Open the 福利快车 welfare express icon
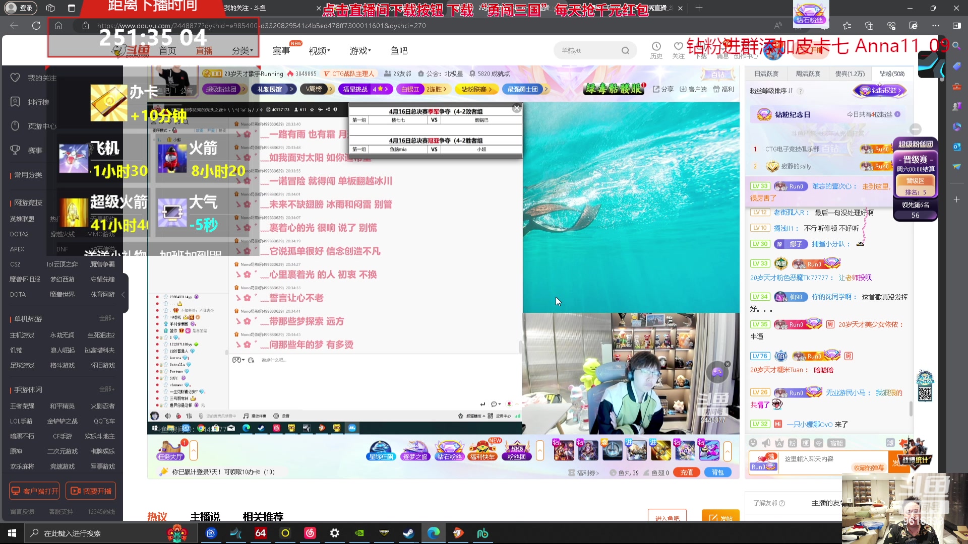The width and height of the screenshot is (968, 544). [482, 450]
